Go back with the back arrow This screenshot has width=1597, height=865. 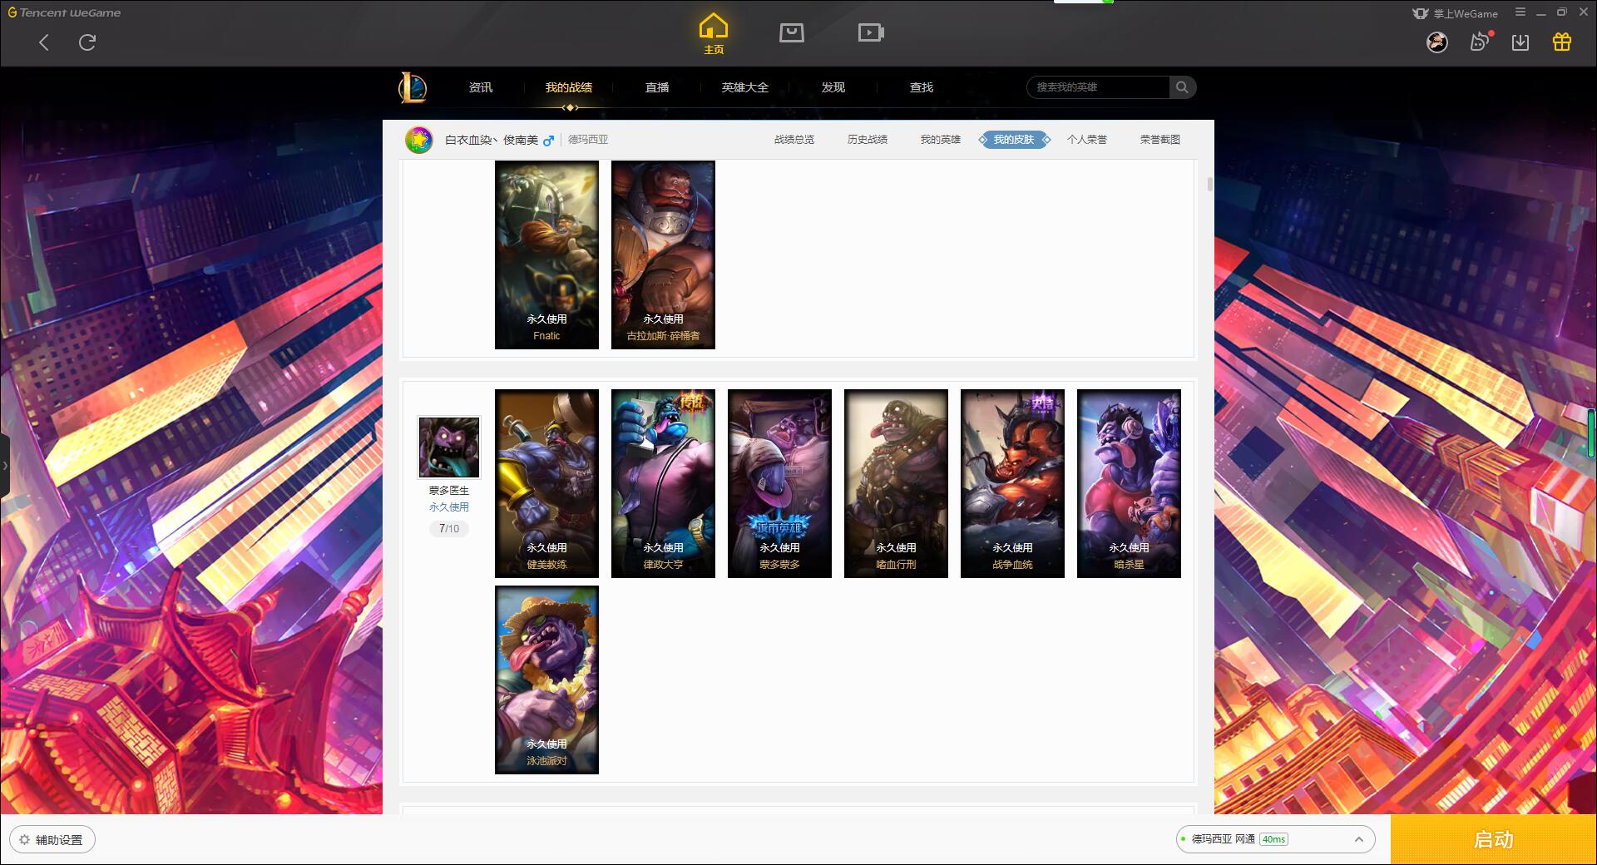coord(44,42)
